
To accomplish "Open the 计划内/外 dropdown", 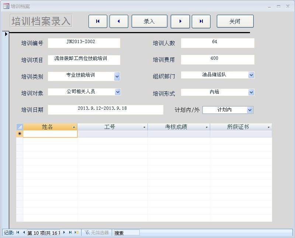I will pyautogui.click(x=250, y=110).
